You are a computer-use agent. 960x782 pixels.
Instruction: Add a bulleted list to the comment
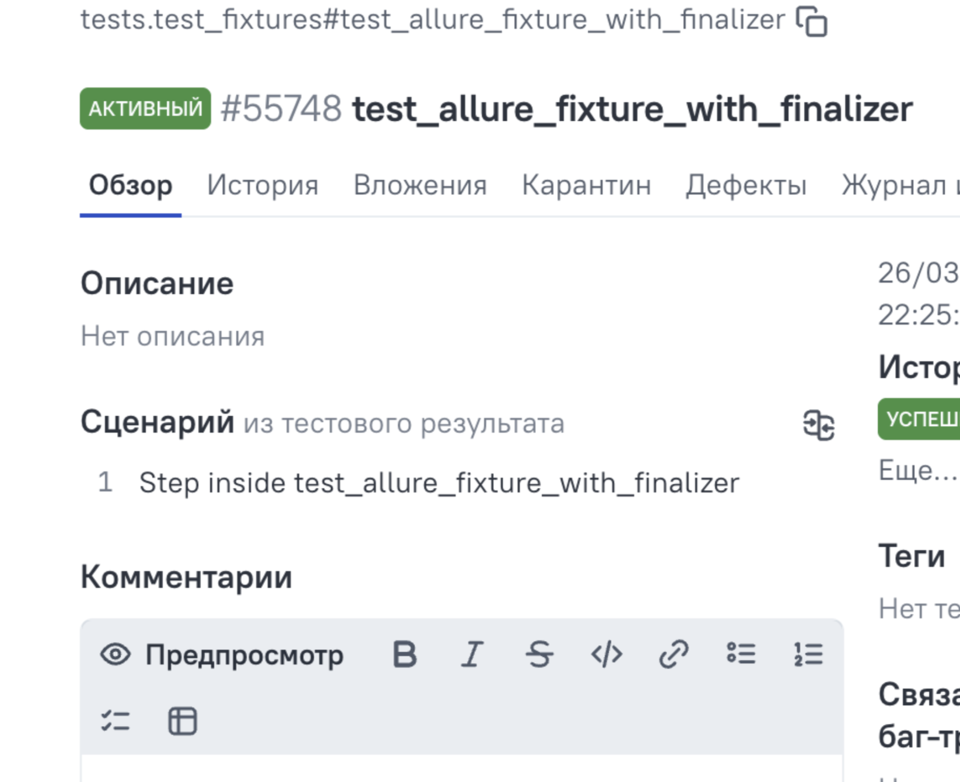coord(741,654)
